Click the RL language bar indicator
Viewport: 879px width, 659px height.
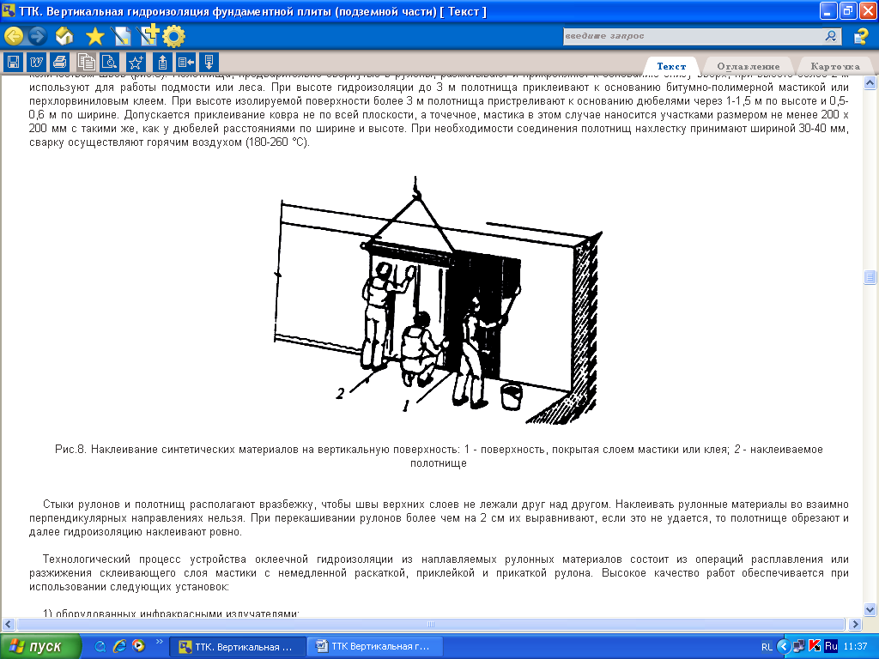[x=767, y=647]
